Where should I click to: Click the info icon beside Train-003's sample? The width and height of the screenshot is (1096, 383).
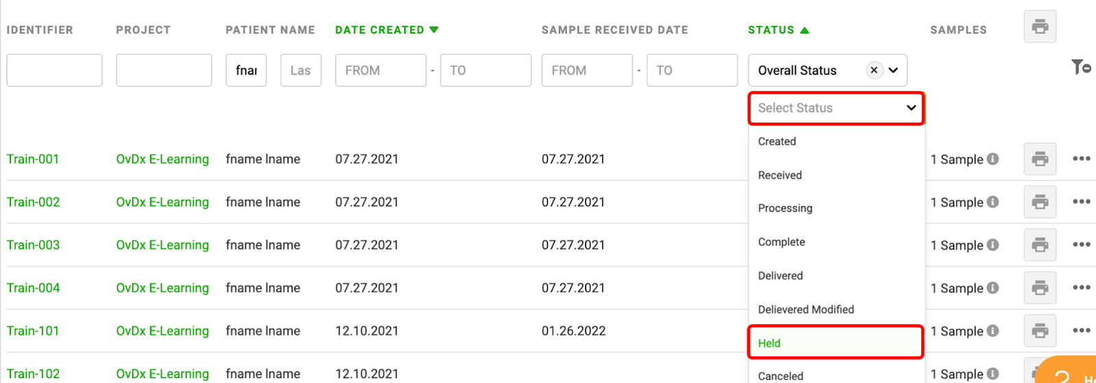point(993,245)
